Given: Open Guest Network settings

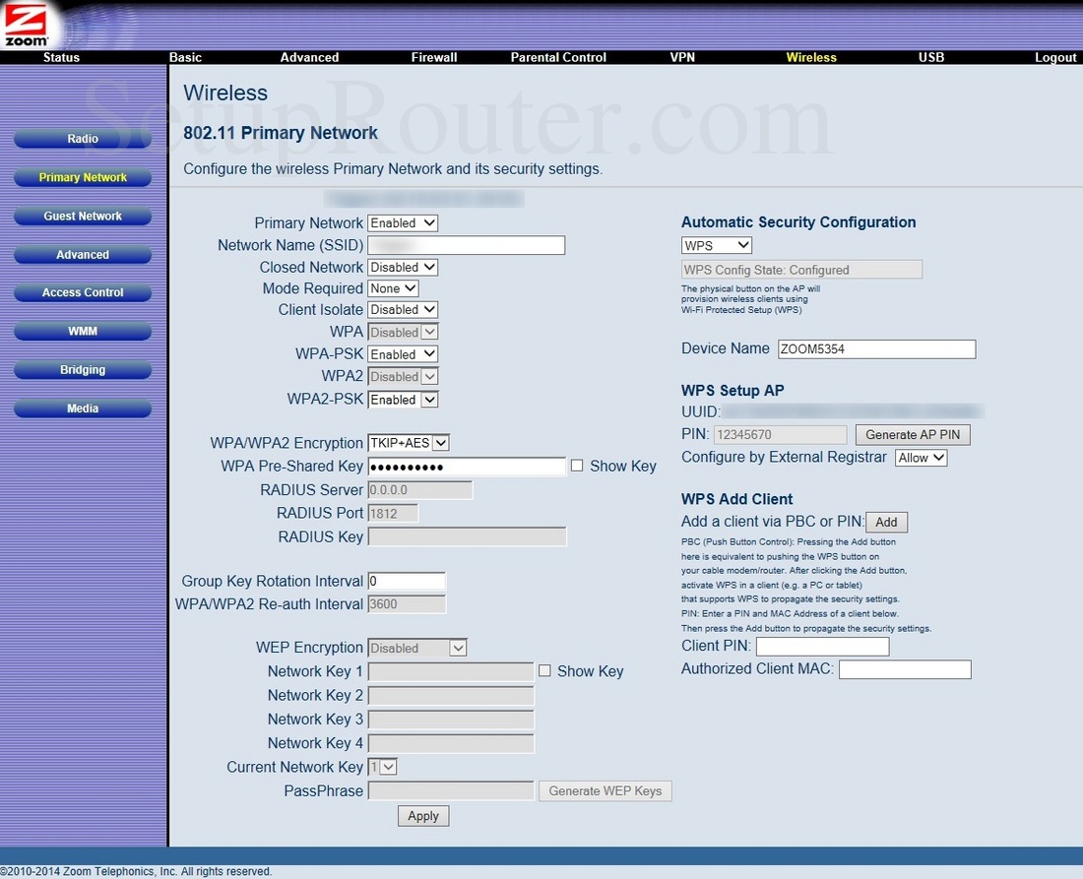Looking at the screenshot, I should [x=83, y=216].
